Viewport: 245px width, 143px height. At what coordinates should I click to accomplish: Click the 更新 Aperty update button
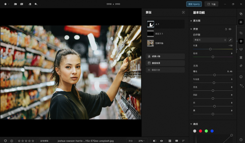point(194,4)
